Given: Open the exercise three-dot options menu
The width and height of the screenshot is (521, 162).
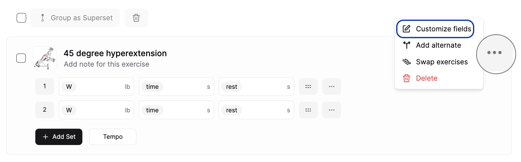Looking at the screenshot, I should tap(494, 53).
